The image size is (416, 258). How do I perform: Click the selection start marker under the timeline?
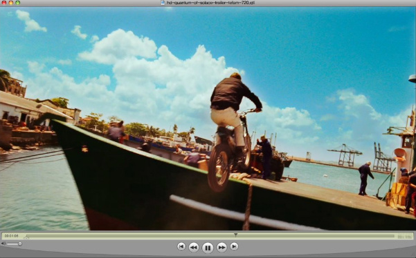tap(26, 238)
